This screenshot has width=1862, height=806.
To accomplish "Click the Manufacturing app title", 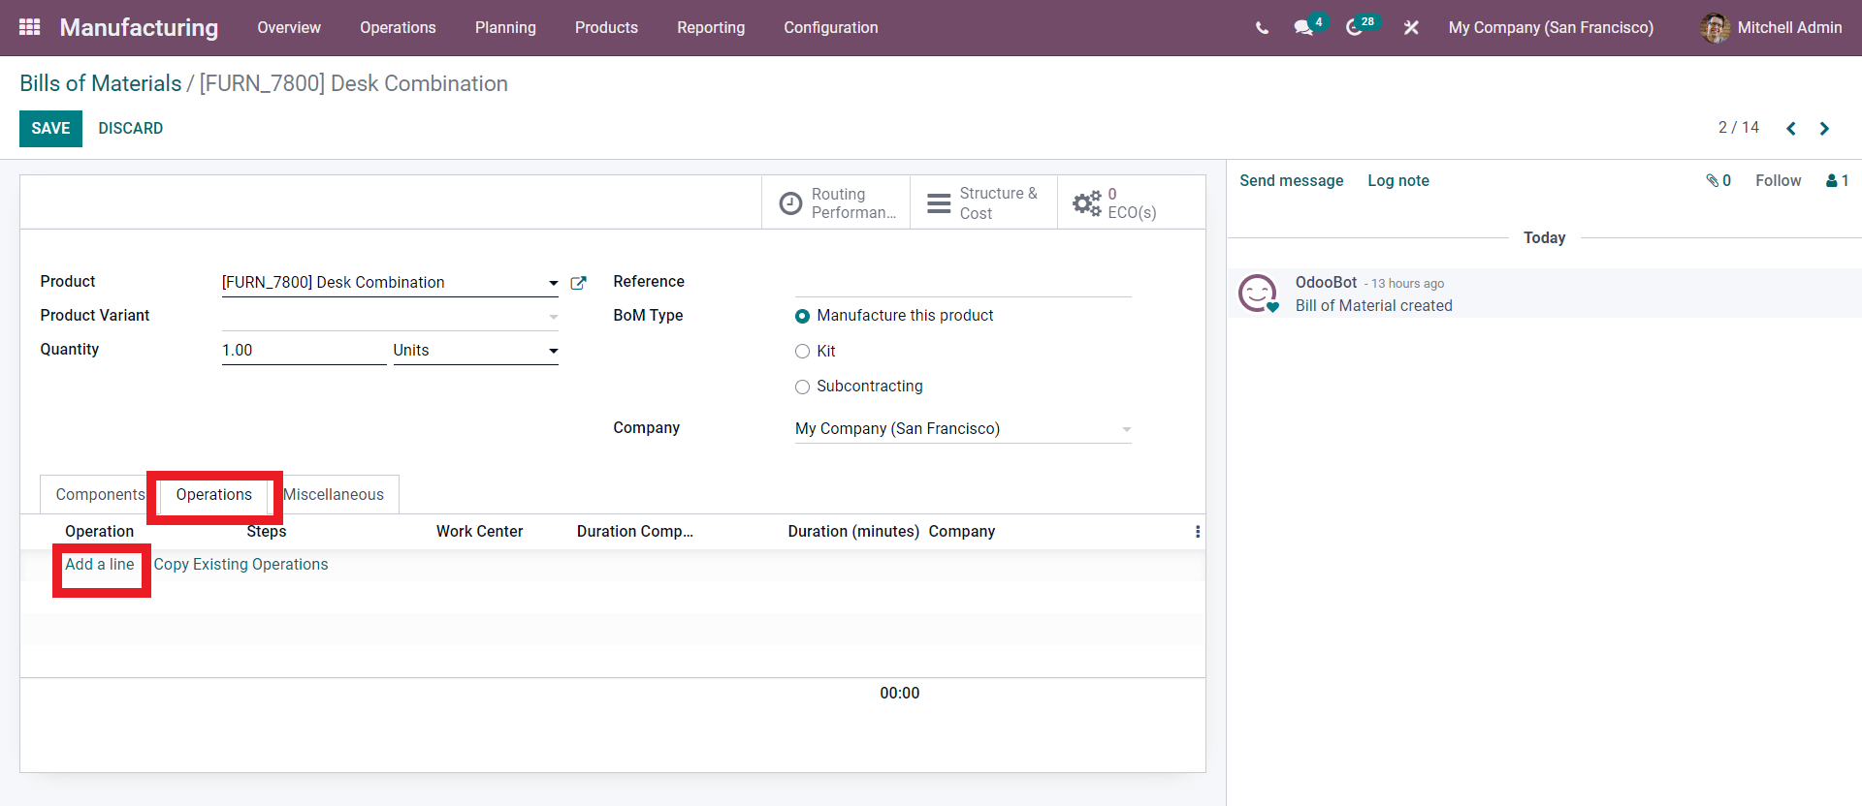I will click(x=139, y=28).
